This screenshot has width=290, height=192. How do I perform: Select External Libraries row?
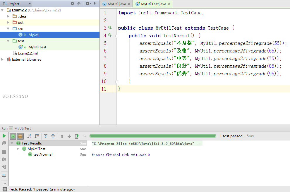click(50, 59)
